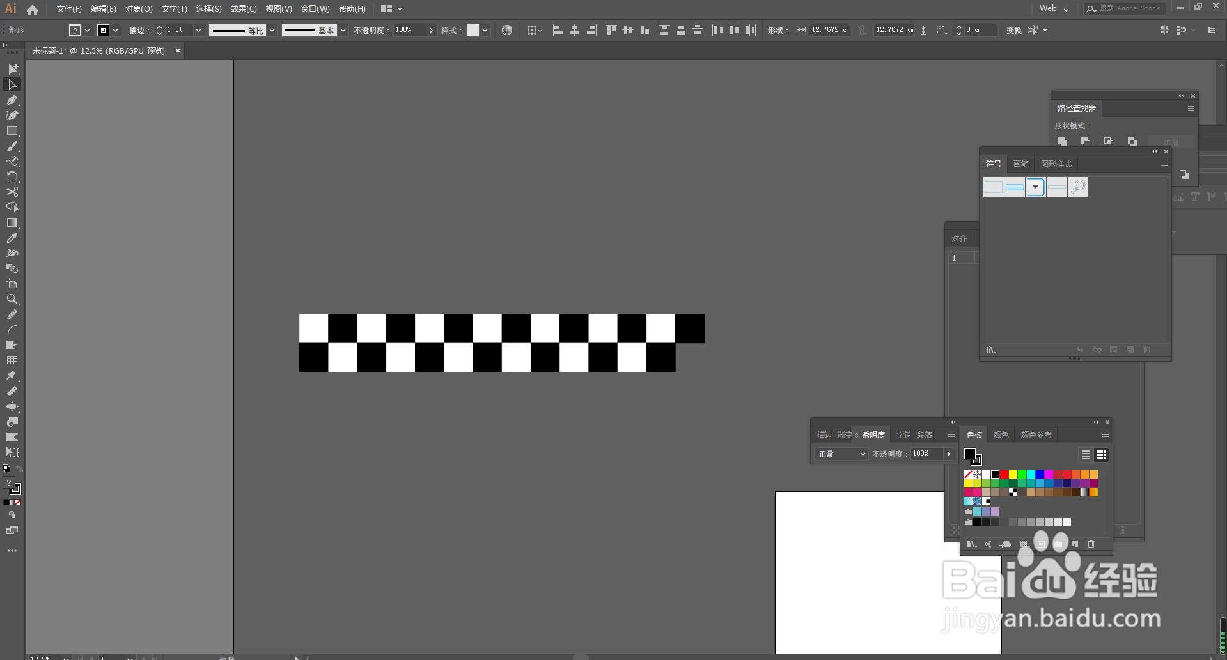Click Pathfinder Exclude icon
Image resolution: width=1227 pixels, height=660 pixels.
(x=1132, y=142)
